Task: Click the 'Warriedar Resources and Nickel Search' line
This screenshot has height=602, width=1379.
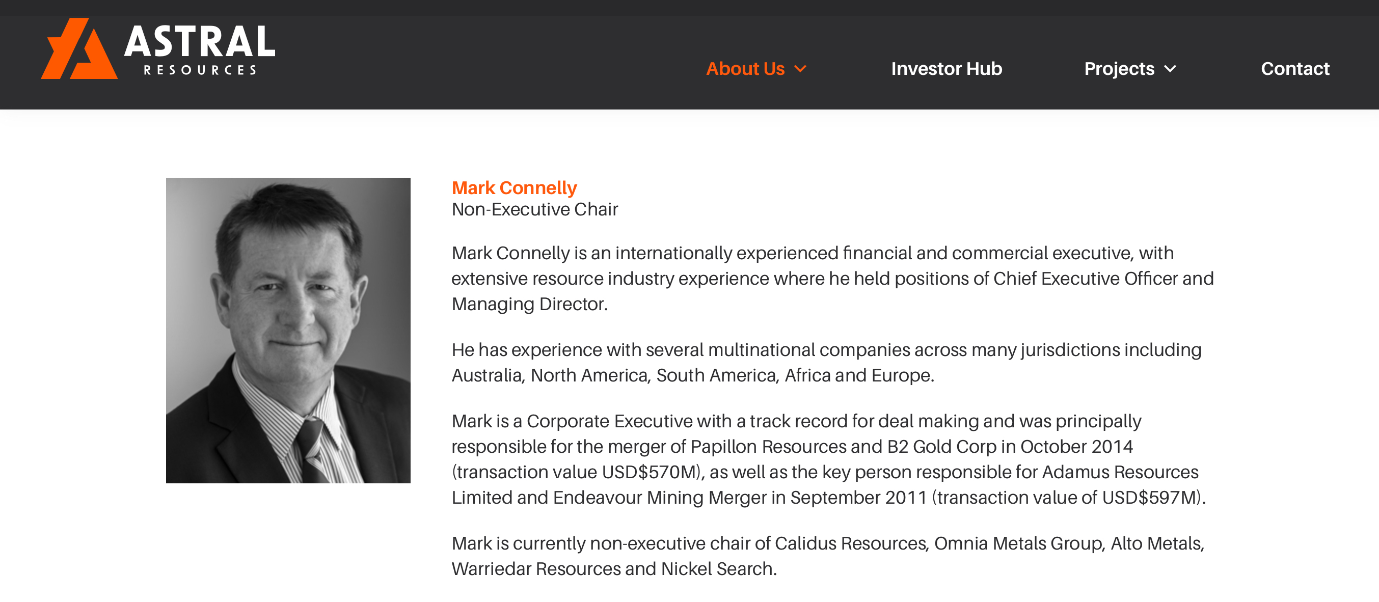Action: [614, 568]
